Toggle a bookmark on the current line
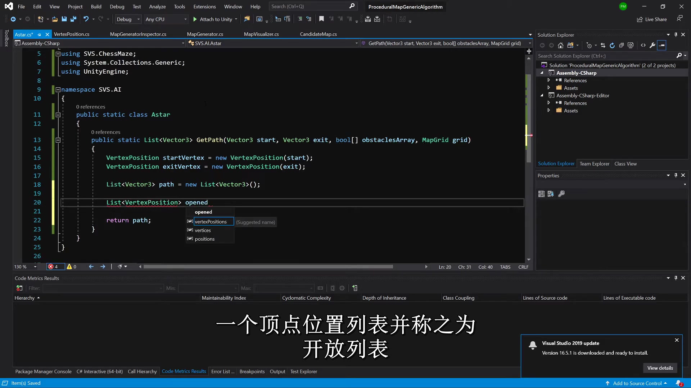 [321, 19]
